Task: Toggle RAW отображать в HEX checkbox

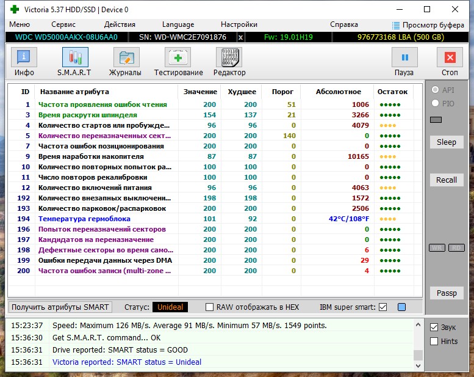Action: [209, 307]
